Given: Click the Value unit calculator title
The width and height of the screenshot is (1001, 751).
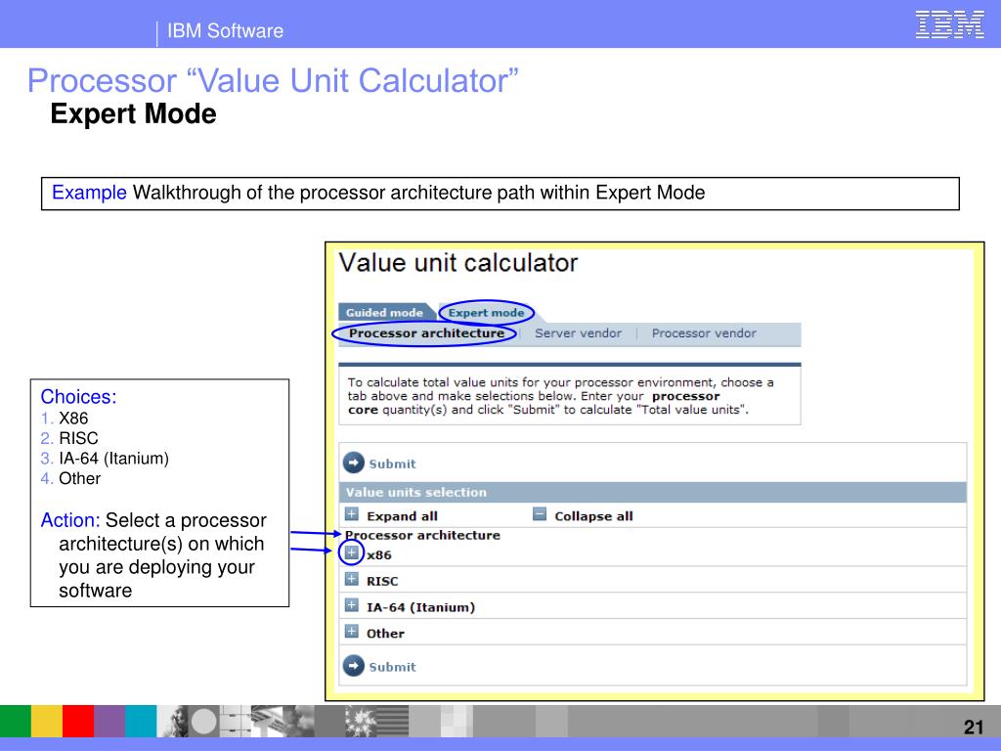Looking at the screenshot, I should 457,263.
